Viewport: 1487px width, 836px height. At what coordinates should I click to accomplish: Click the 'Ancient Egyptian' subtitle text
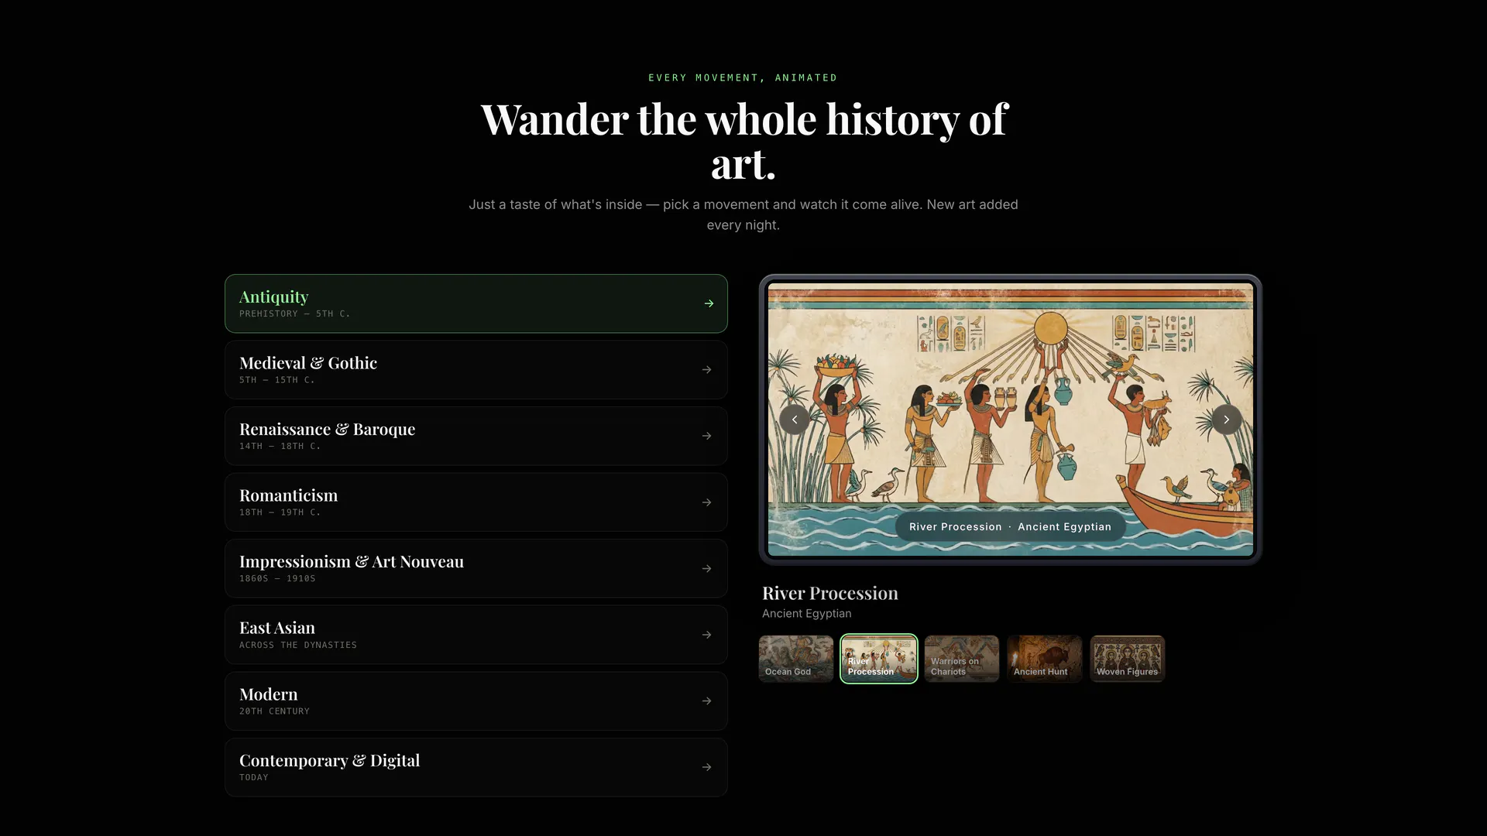[806, 614]
